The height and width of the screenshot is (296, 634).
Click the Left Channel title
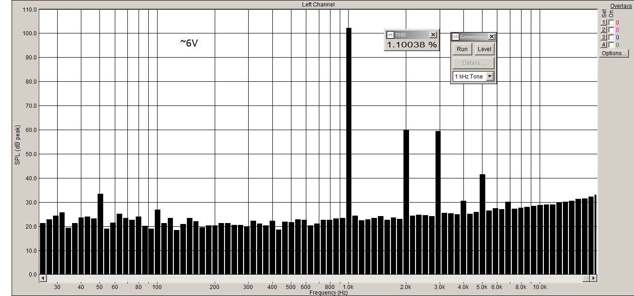point(318,5)
